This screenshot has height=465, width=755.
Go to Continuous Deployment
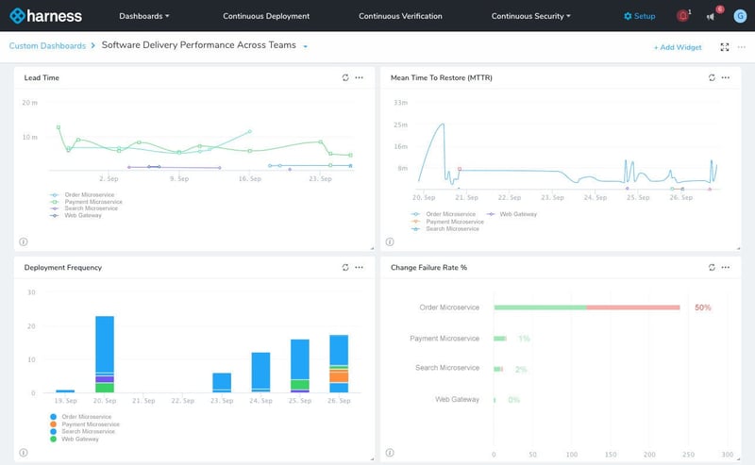(267, 16)
